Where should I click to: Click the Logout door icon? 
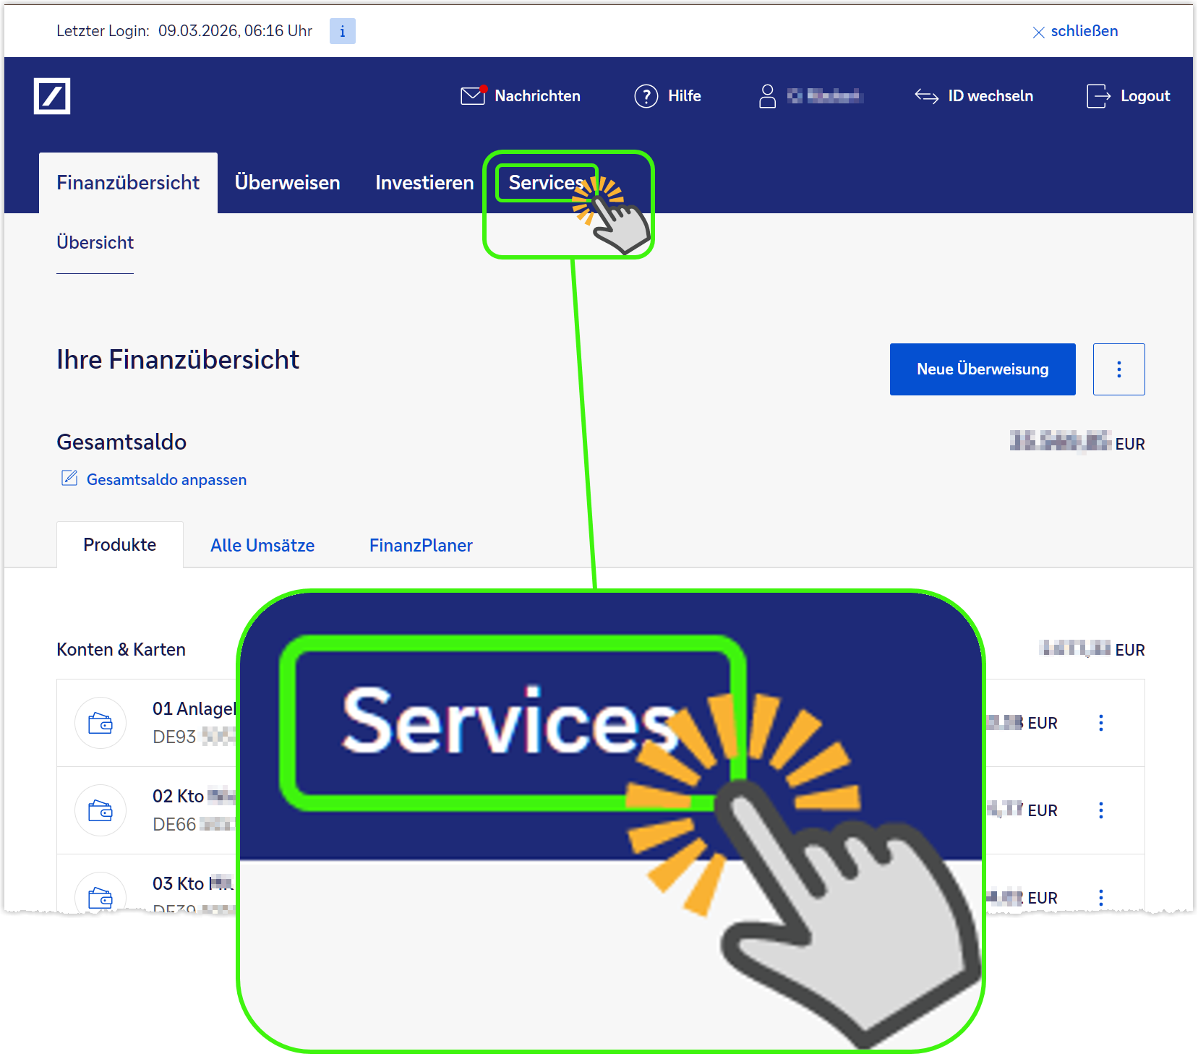1098,96
